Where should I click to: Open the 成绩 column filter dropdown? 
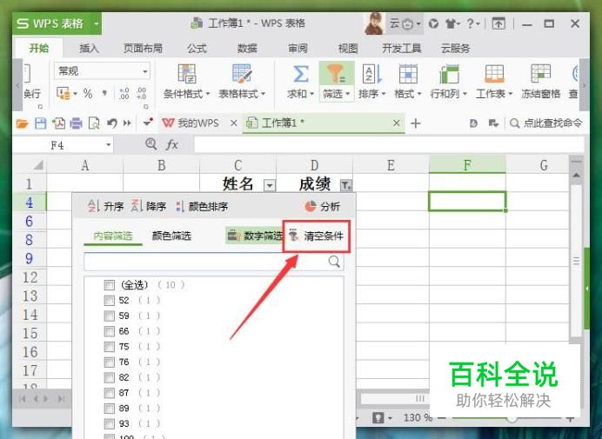[346, 186]
